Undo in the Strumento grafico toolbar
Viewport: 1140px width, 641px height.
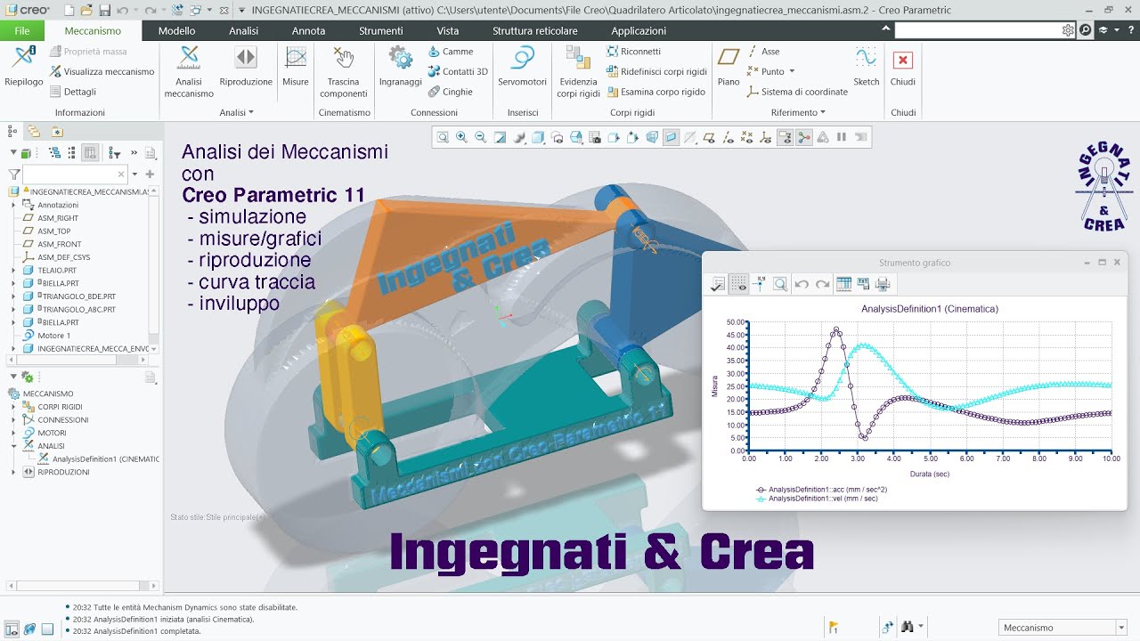[x=802, y=284]
